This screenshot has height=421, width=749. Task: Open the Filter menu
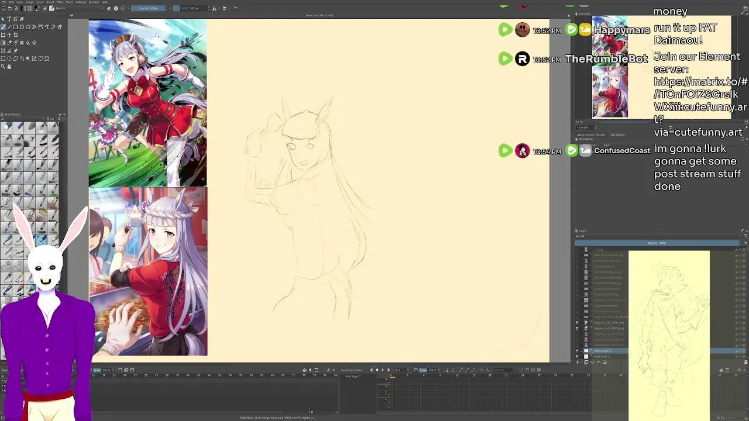(x=60, y=2)
